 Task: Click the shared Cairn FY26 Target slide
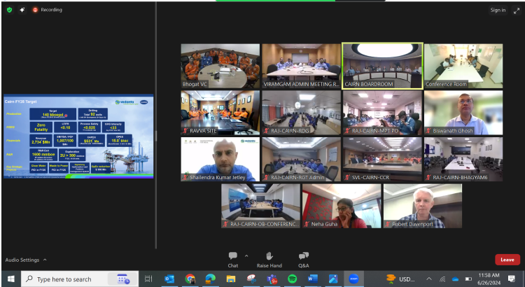coord(78,137)
